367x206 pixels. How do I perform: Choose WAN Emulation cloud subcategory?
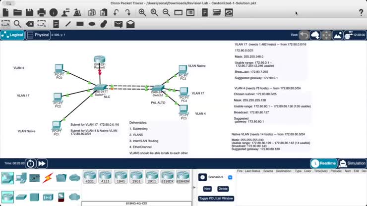coord(74,197)
